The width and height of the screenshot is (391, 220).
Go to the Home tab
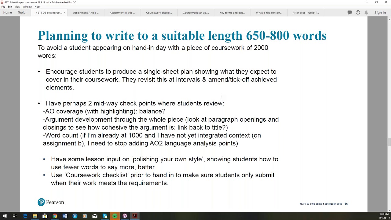(7, 13)
